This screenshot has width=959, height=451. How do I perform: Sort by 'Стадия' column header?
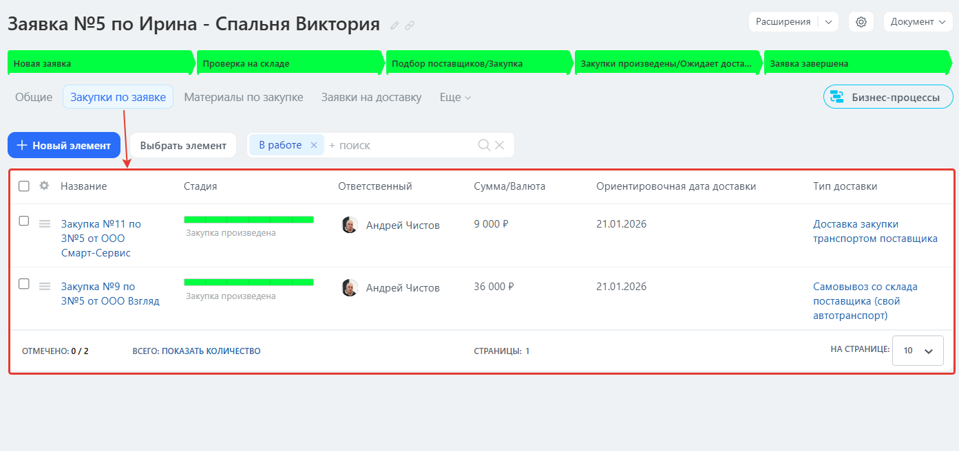click(x=200, y=186)
